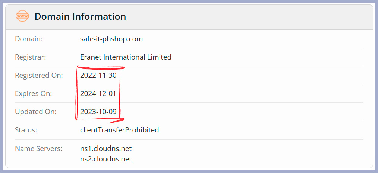Click the red annotation line below the dates
378x173 pixels.
click(100, 119)
